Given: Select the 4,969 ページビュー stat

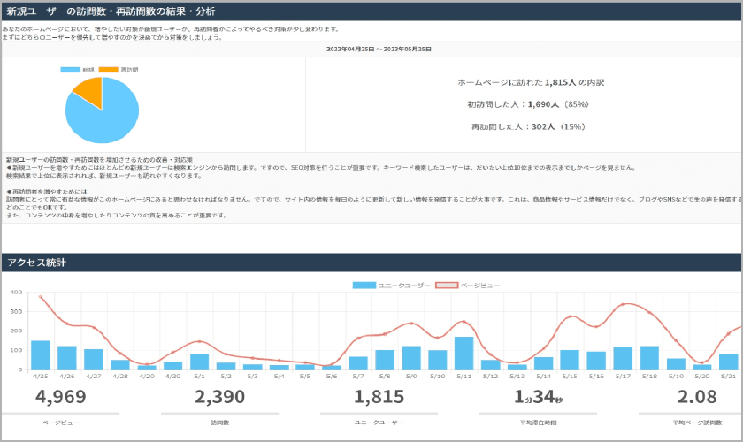Looking at the screenshot, I should pyautogui.click(x=60, y=397).
